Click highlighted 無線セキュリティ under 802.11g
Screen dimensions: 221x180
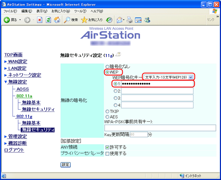click(38, 130)
